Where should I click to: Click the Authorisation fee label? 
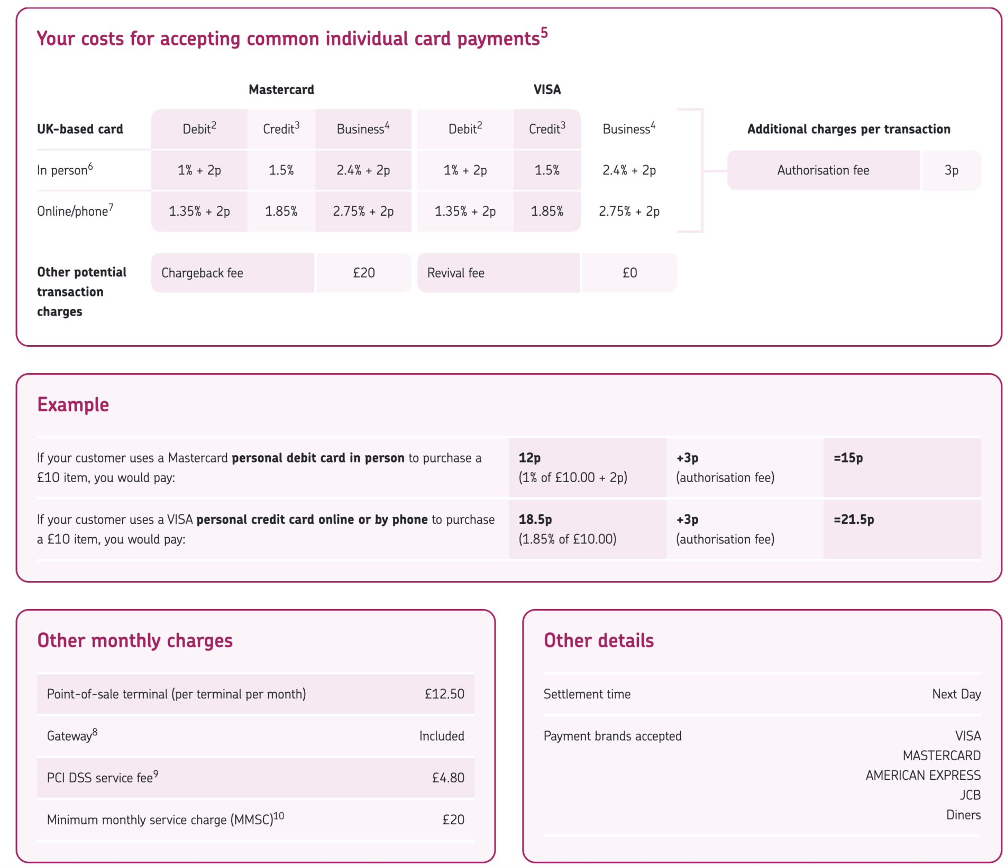point(823,170)
